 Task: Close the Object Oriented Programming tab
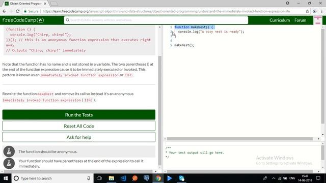coord(45,4)
